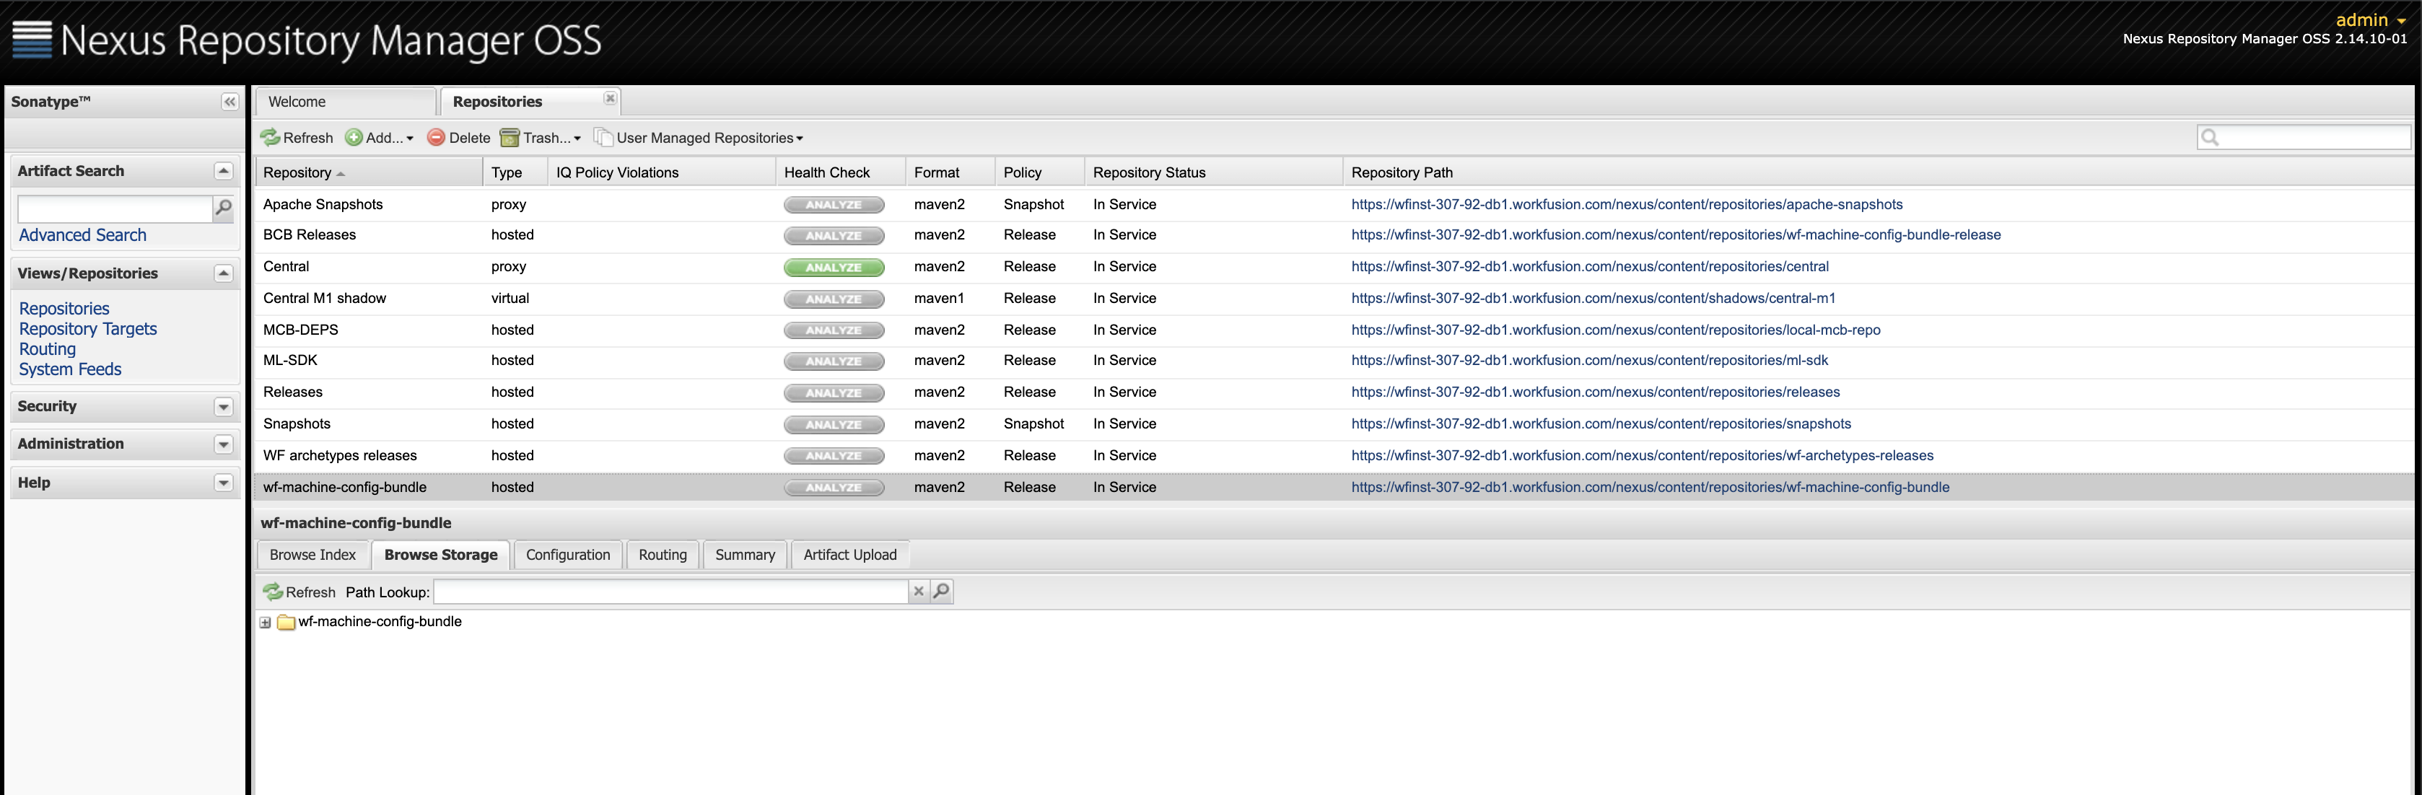Viewport: 2422px width, 795px height.
Task: Open the Artifact Upload tab
Action: coord(850,555)
